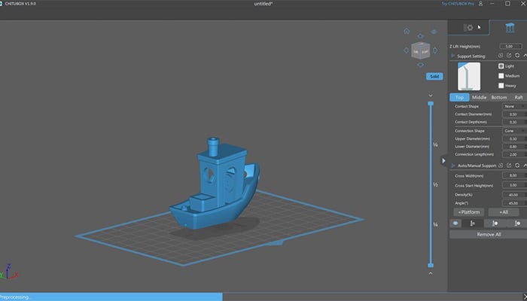Screen dimensions: 527x301
Task: Collapse the right panel with arrow handle
Action: (443, 161)
